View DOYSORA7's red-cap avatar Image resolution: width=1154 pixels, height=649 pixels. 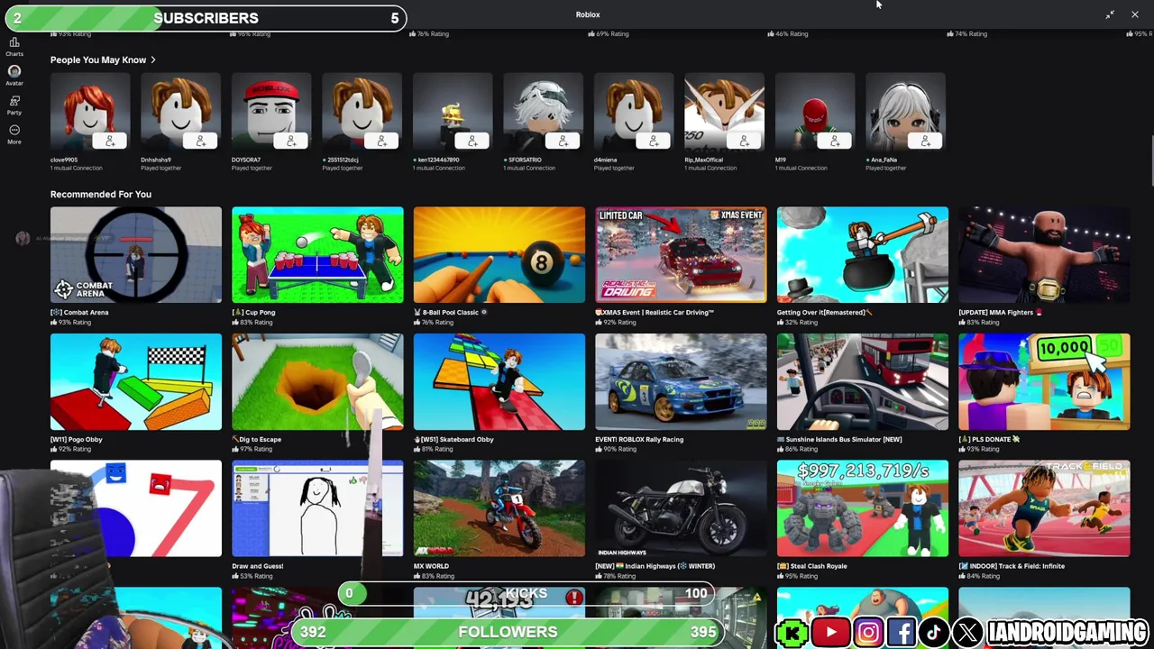click(271, 113)
